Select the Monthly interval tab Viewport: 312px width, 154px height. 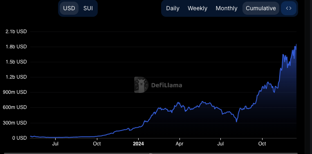227,8
